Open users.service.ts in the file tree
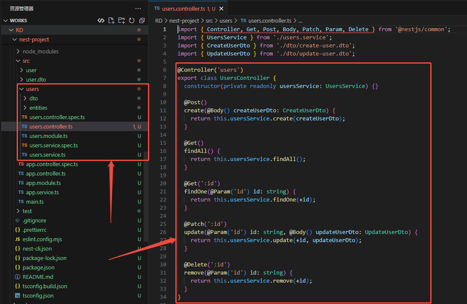This screenshot has width=467, height=304. (47, 155)
